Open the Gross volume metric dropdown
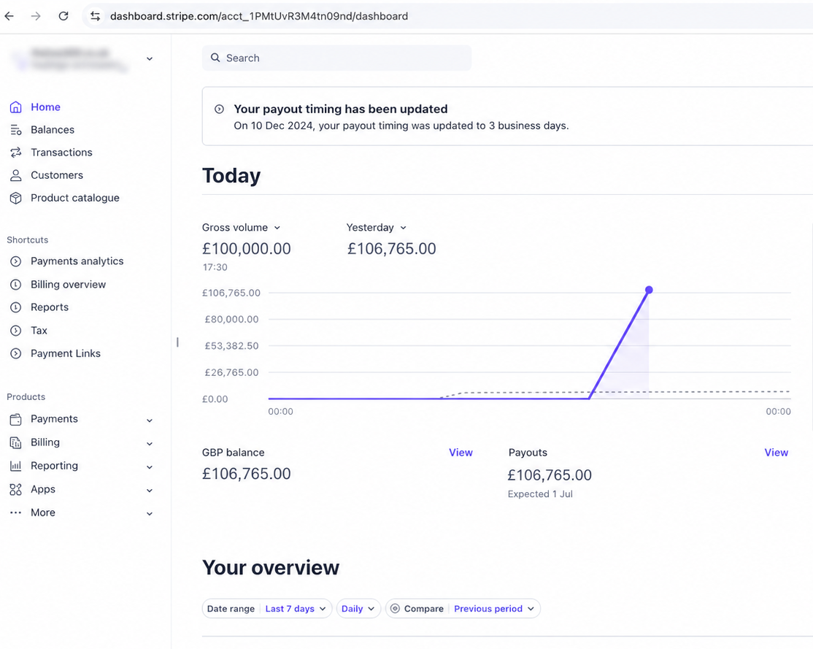Screen dimensions: 813x649 (277, 228)
